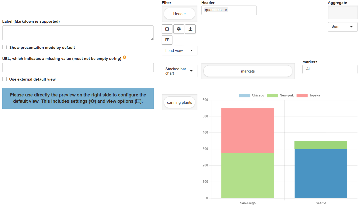Viewport: 360px width, 208px height.
Task: Change the Aggregate from Sum
Action: tap(343, 27)
